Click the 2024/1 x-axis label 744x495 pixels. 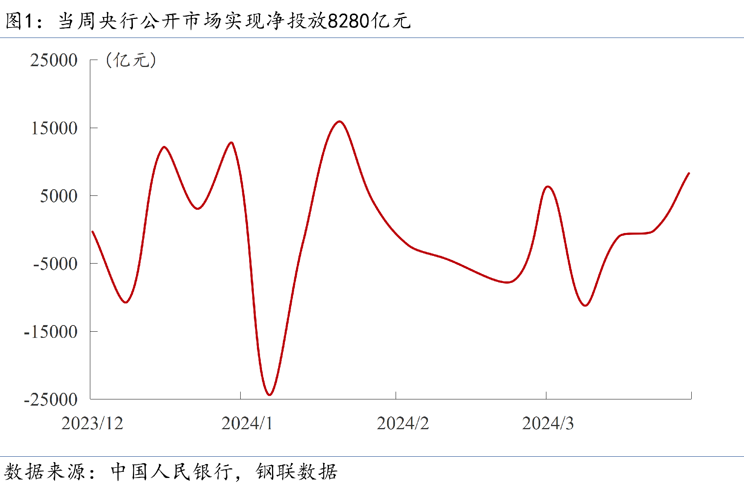[x=247, y=423]
